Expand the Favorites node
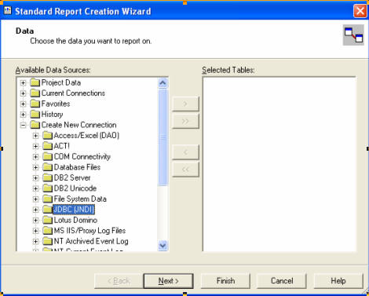Screen dimensions: 369x296 pos(23,104)
